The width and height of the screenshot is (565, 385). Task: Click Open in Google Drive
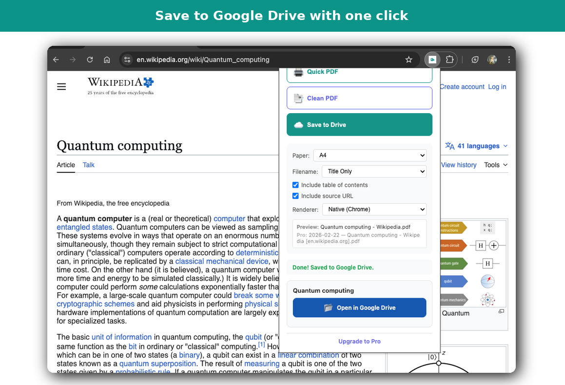359,307
